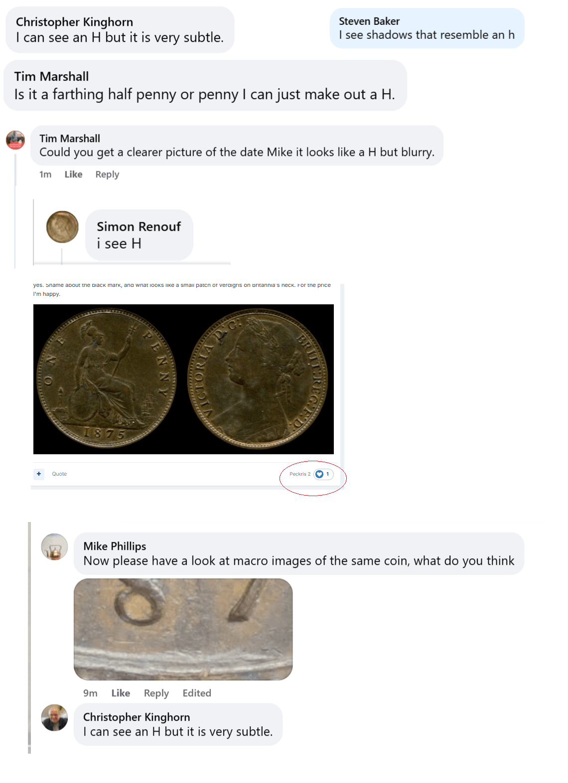
Task: Open the 1875 penny reverse and obverse photo
Action: point(183,379)
